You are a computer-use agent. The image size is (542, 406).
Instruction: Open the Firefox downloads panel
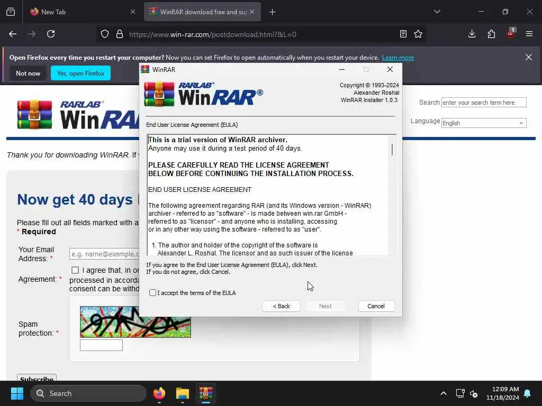point(472,34)
